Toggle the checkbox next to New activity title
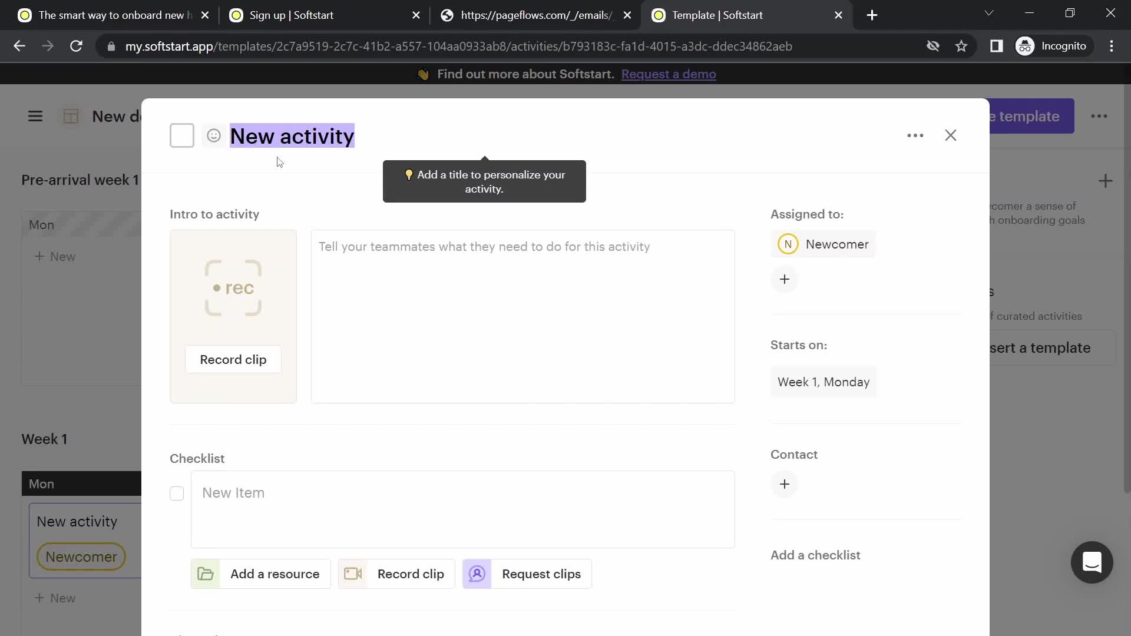 pyautogui.click(x=181, y=136)
